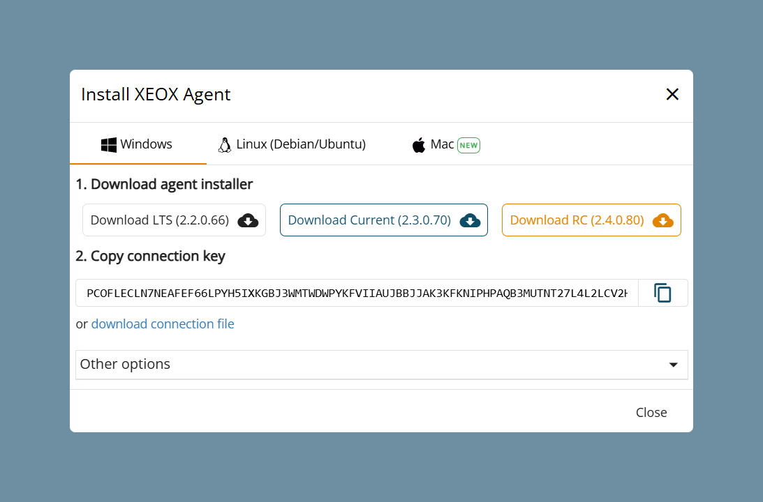Expand the Other options section
Viewport: 763px width, 502px height.
coord(381,365)
